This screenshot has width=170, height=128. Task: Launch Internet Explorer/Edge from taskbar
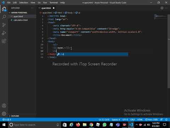coord(71,125)
